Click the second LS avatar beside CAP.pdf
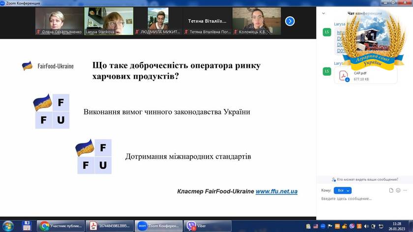The height and width of the screenshot is (232, 413). tap(327, 71)
